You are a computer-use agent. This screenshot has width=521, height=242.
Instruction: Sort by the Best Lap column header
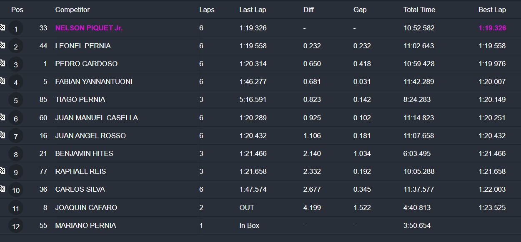point(492,10)
